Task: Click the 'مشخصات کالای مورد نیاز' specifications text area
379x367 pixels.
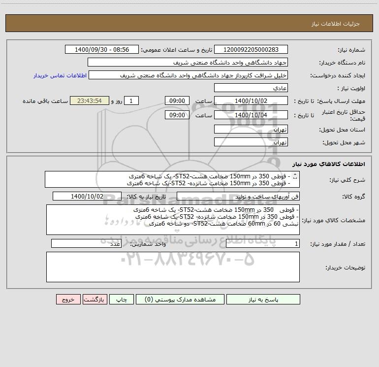Action: pyautogui.click(x=173, y=220)
